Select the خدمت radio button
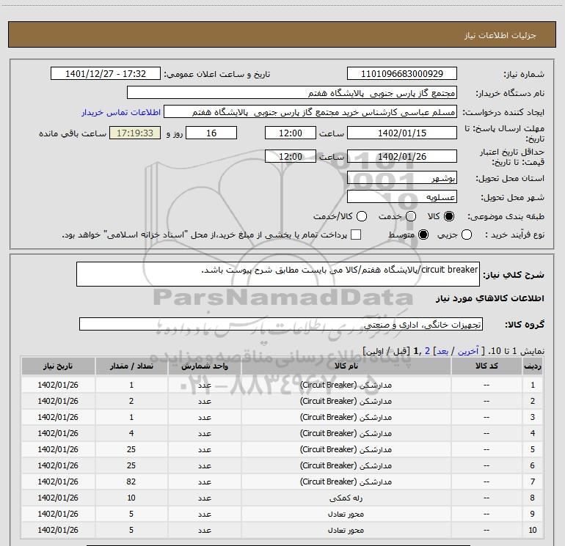 pyautogui.click(x=411, y=216)
